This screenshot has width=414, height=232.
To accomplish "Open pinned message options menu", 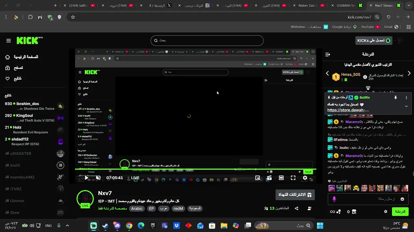I will pyautogui.click(x=406, y=97).
